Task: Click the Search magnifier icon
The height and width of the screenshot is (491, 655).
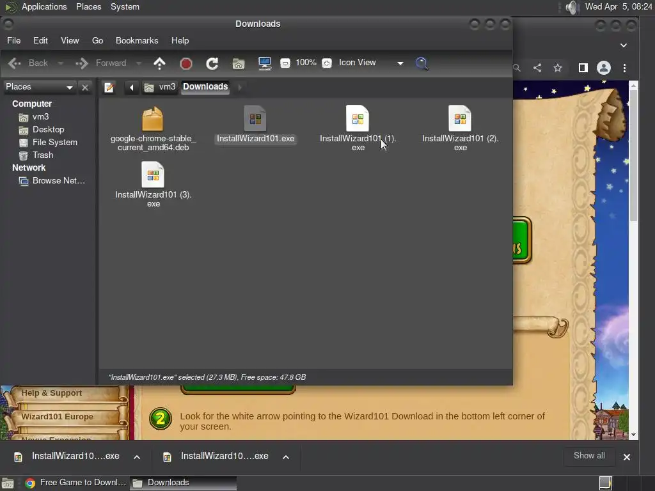Action: coord(422,63)
